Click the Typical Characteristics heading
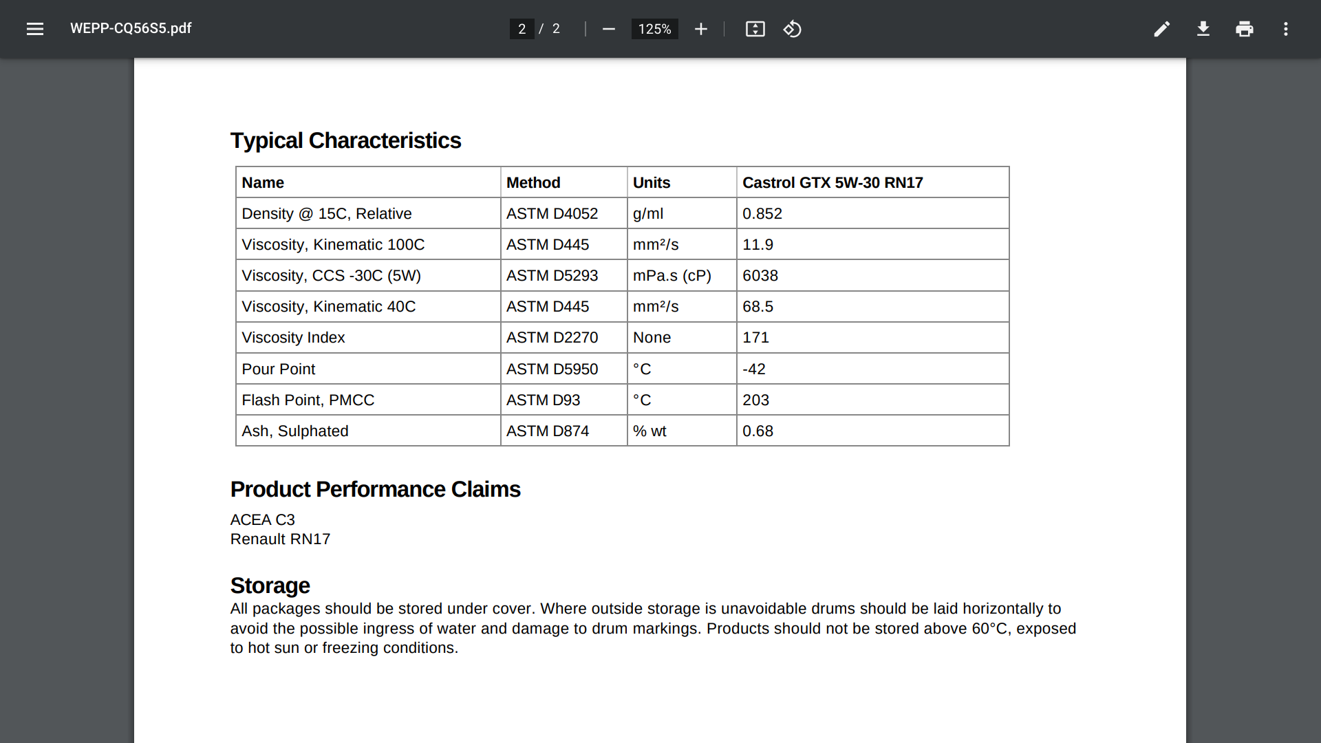Image resolution: width=1321 pixels, height=743 pixels. (x=345, y=140)
